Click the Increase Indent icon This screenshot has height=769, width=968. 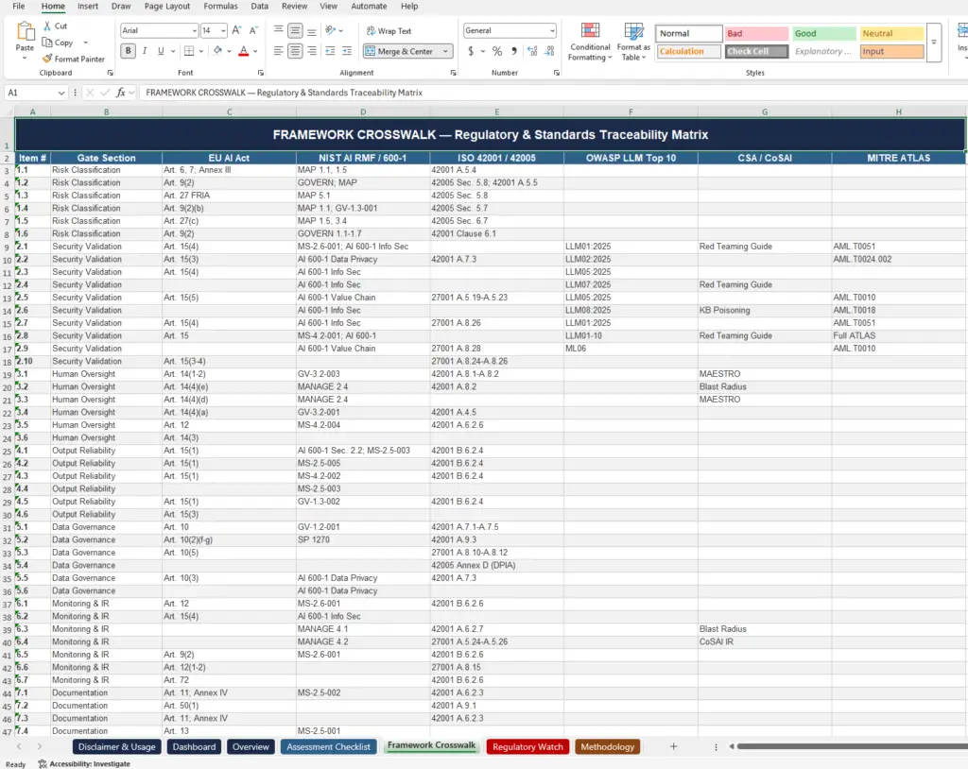[348, 52]
